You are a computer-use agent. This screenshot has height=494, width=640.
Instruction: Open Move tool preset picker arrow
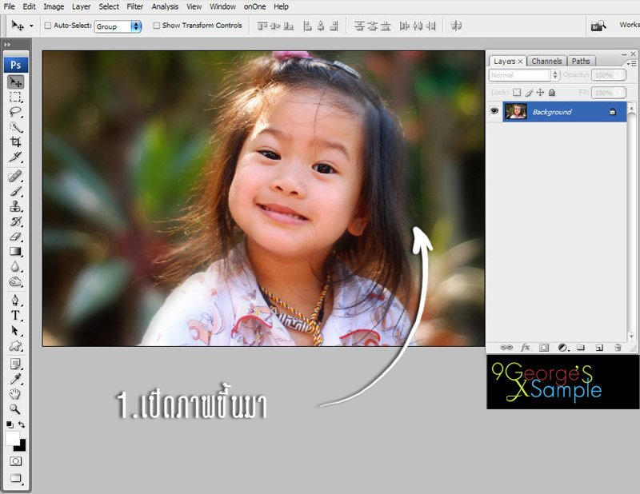click(x=31, y=26)
